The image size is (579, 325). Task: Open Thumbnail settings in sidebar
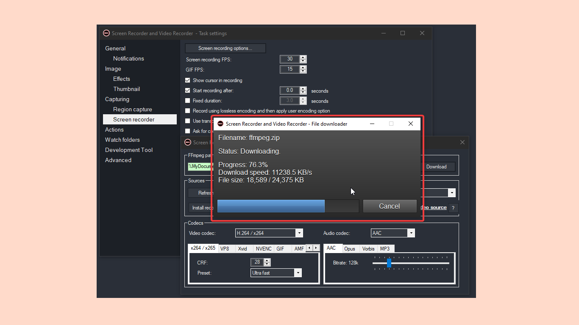tap(126, 89)
